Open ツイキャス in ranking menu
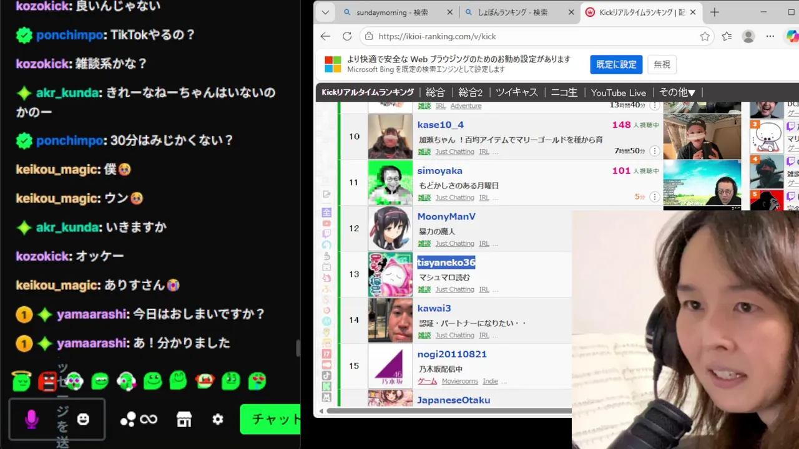This screenshot has width=799, height=449. coord(516,92)
